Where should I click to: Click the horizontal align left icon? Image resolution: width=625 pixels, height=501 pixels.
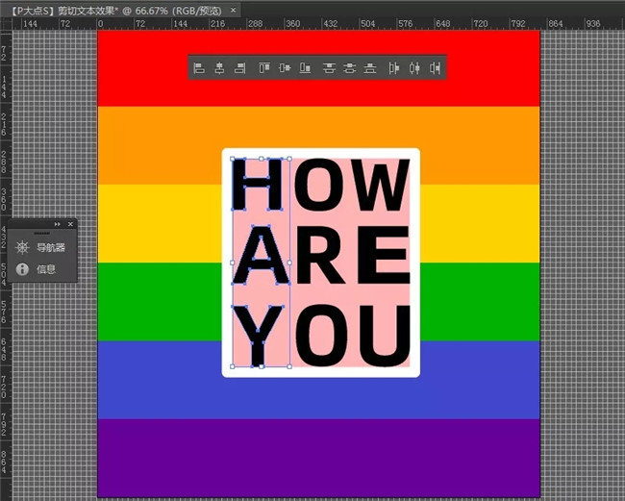[200, 68]
